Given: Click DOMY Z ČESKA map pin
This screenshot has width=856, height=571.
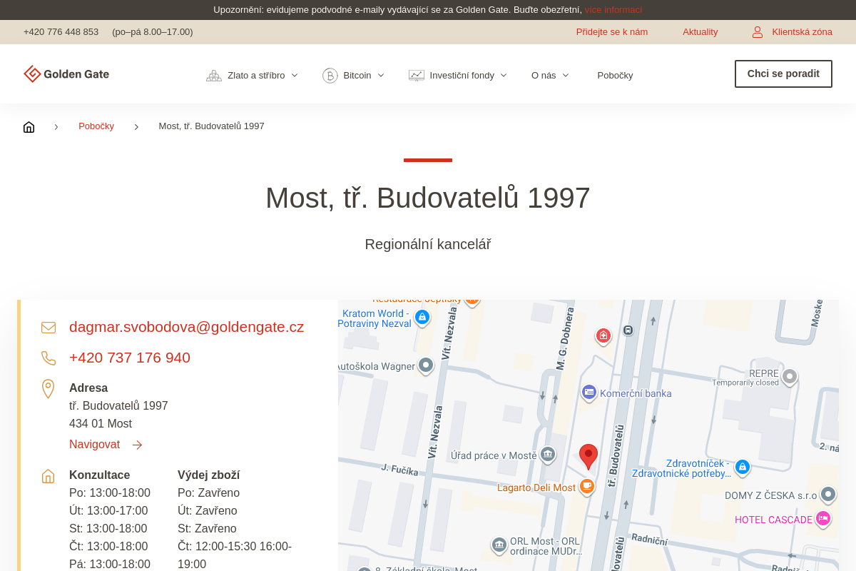Looking at the screenshot, I should [x=828, y=494].
